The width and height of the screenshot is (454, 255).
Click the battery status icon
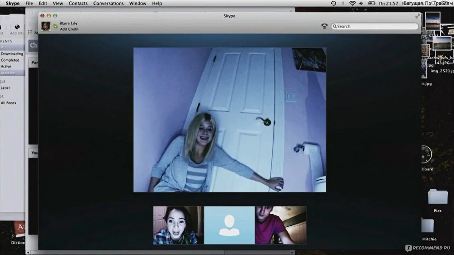[372, 3]
